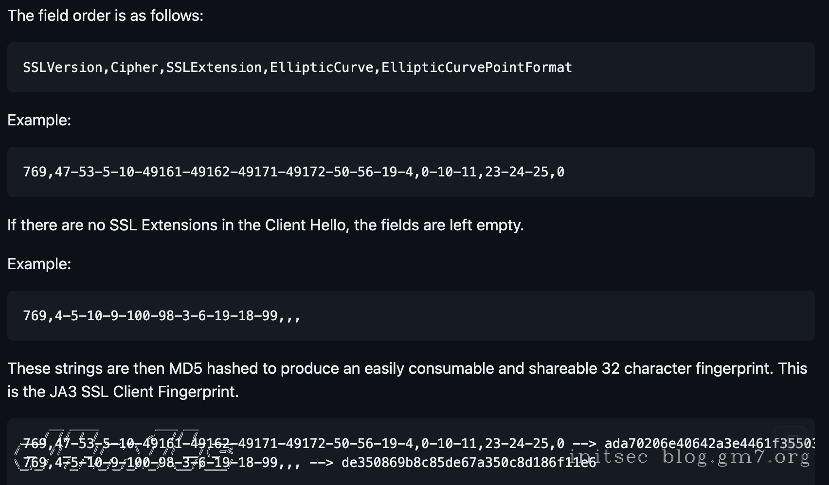Screen dimensions: 829x485
Task: Click the arrow before the ada70206 hash
Action: pos(584,444)
